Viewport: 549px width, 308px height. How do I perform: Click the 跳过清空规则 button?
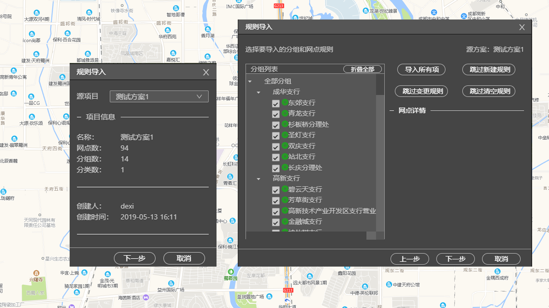(x=489, y=91)
